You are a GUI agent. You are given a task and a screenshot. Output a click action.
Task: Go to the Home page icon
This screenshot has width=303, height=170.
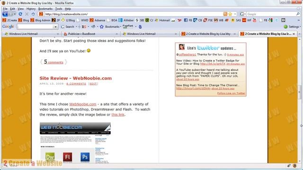(x=33, y=14)
